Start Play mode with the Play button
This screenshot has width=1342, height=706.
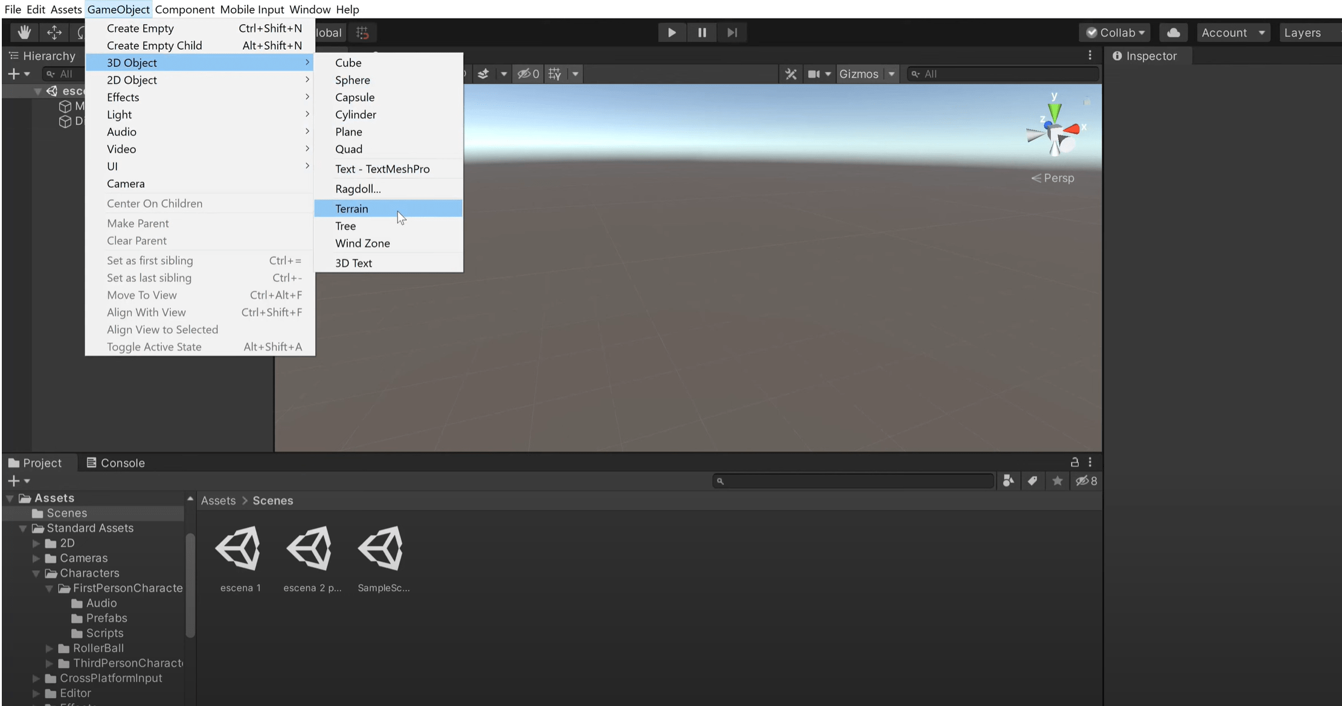coord(672,33)
